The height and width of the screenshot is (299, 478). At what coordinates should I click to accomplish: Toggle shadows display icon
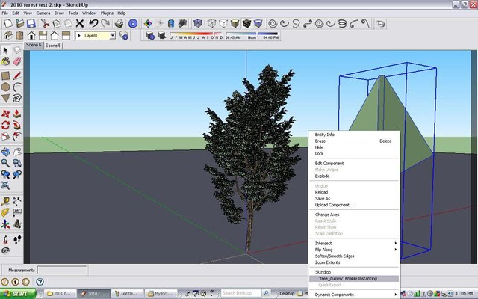(162, 35)
